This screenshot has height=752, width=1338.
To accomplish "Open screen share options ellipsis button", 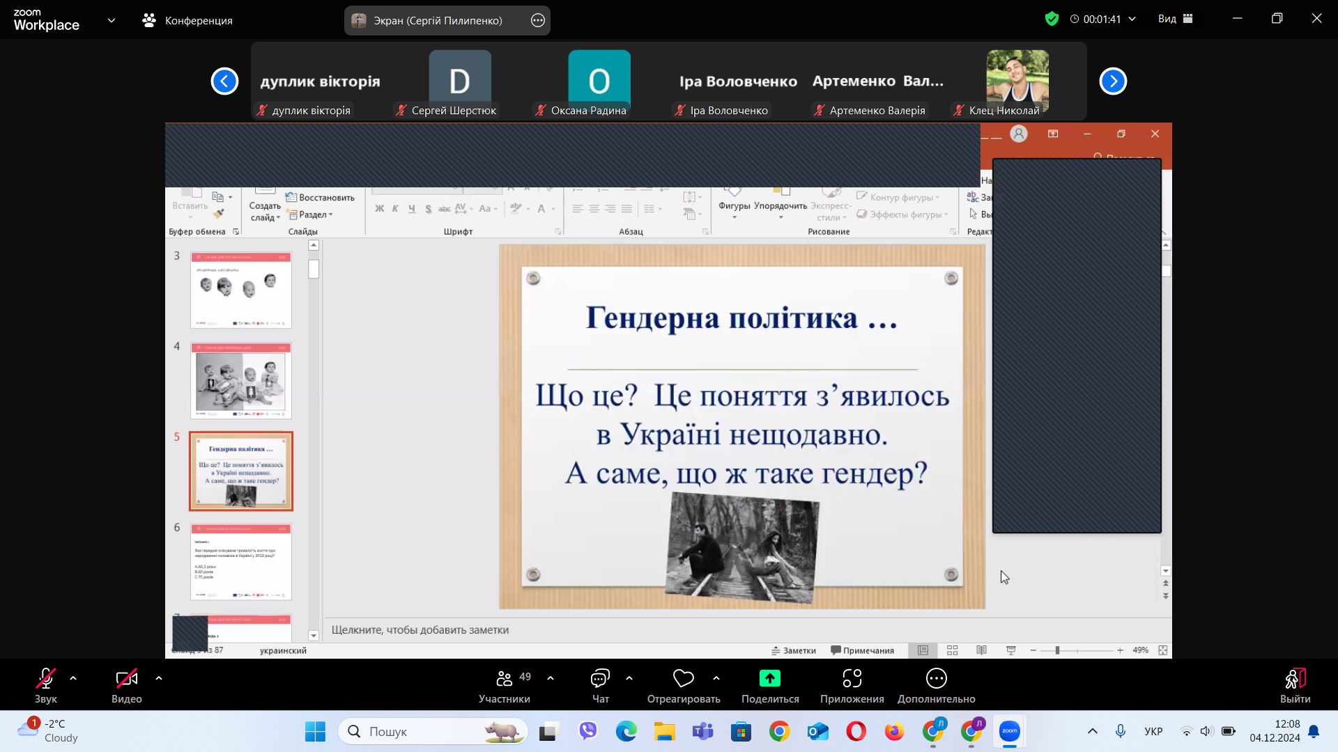I will pyautogui.click(x=537, y=20).
